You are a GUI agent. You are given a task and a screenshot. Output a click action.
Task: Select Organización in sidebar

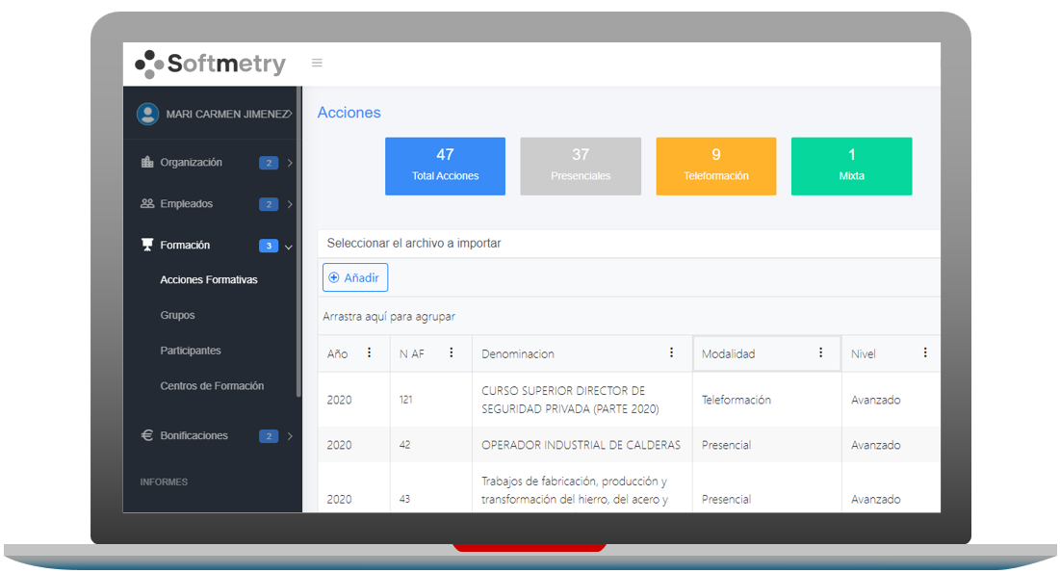click(192, 163)
